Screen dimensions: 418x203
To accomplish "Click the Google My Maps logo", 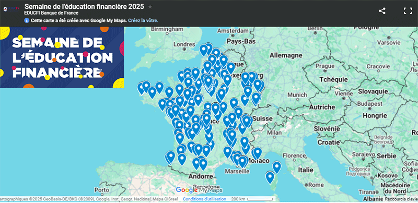I will click(x=199, y=190).
